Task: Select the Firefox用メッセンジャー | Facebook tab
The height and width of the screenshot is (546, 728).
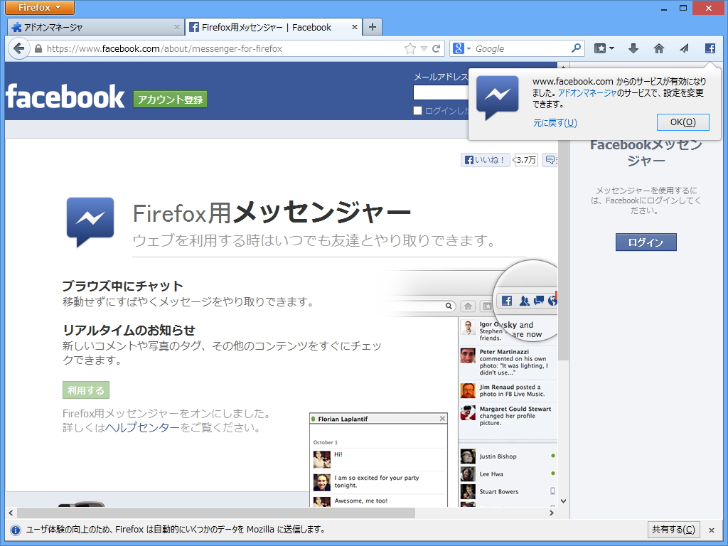Action: pos(273,28)
